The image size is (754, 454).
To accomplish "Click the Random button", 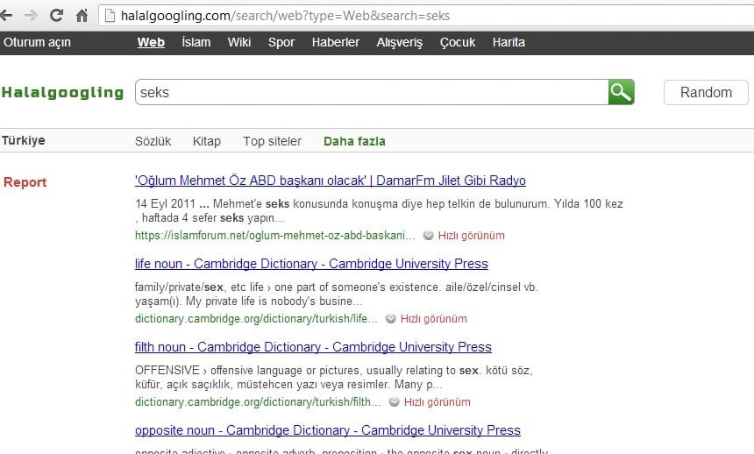I will click(706, 92).
